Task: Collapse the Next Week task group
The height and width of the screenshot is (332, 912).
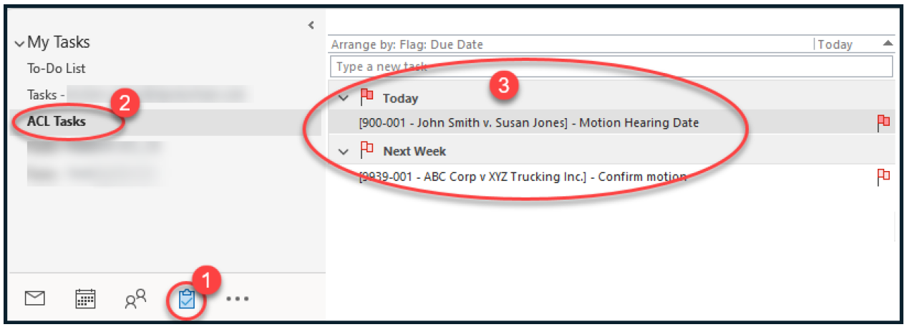Action: tap(343, 152)
